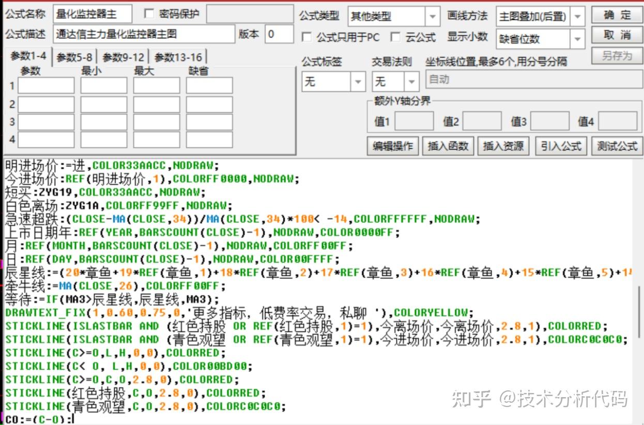The width and height of the screenshot is (644, 425).
Task: Click the password field beside 密码保护
Action: 250,14
